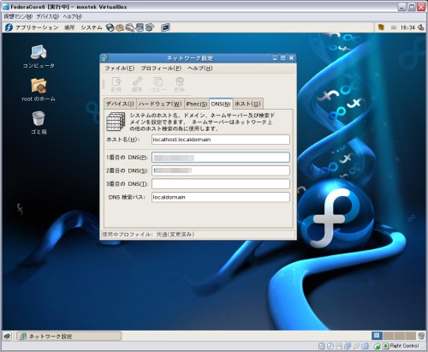Click the volume icon in the top panel

(x=421, y=27)
